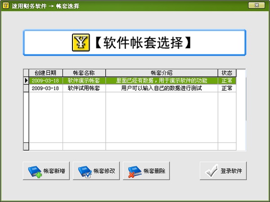Click date cell of 软件试用帐套 row
The width and height of the screenshot is (270, 202).
[x=46, y=88]
